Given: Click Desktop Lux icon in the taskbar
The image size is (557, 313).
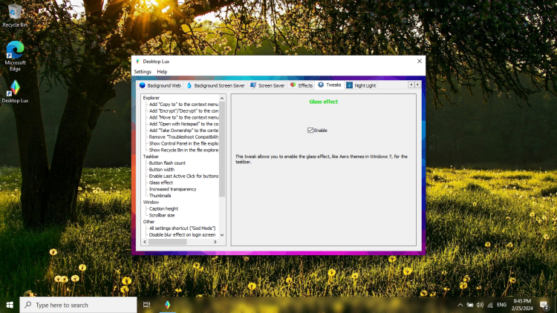Looking at the screenshot, I should click(x=168, y=305).
